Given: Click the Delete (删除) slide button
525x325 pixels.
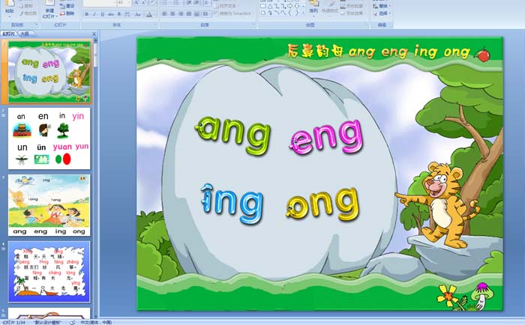Looking at the screenshot, I should point(67,13).
